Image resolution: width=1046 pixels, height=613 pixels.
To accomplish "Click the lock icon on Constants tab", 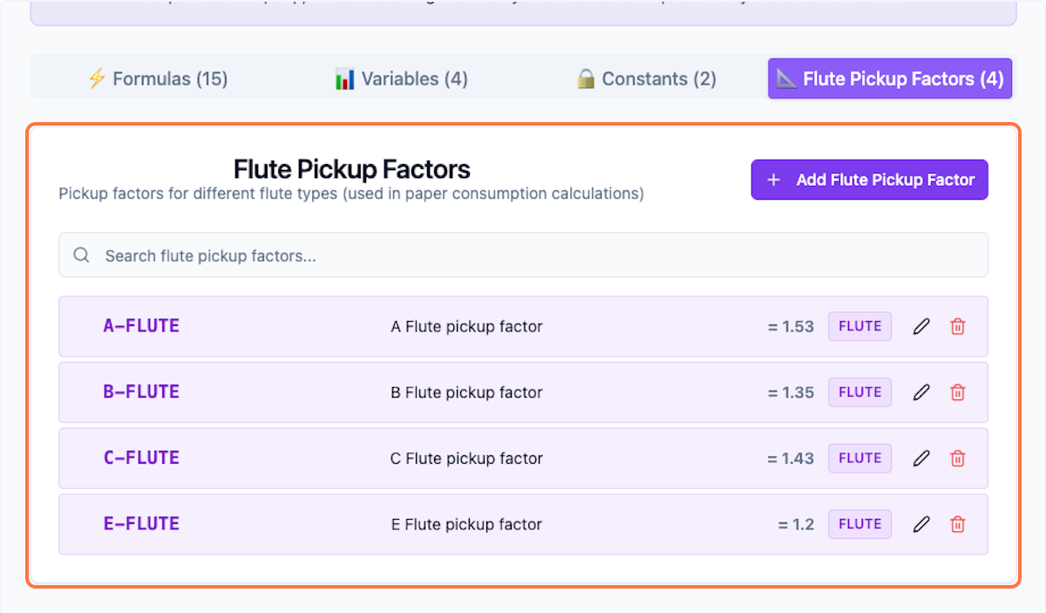I will (x=585, y=78).
